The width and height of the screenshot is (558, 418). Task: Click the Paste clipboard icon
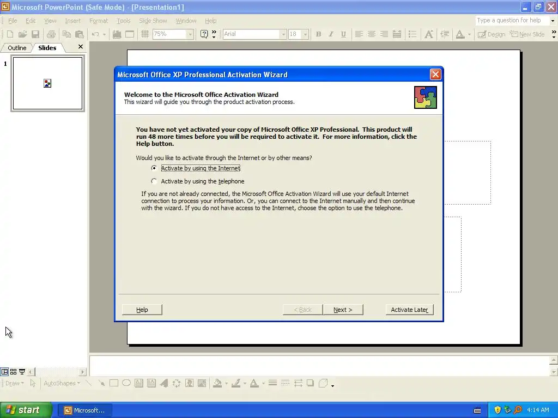pos(80,34)
